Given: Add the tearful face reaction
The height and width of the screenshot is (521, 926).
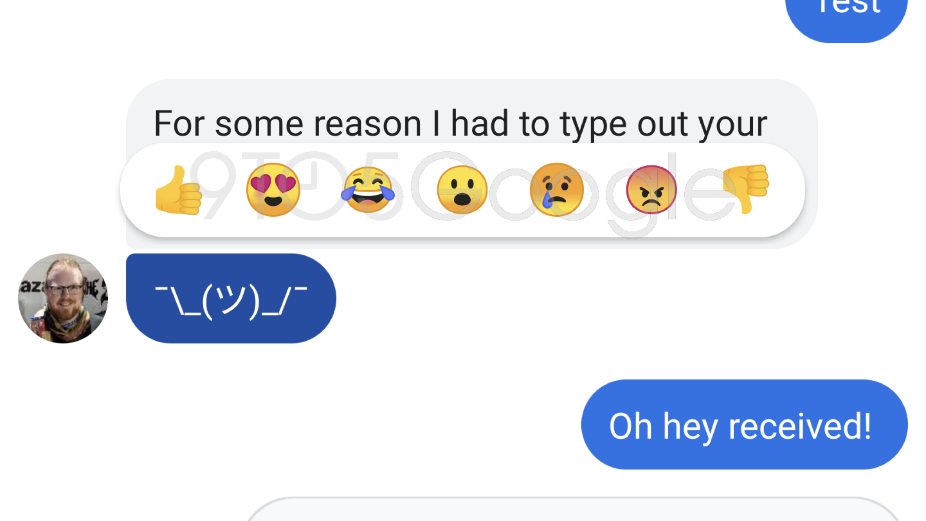Looking at the screenshot, I should (x=557, y=190).
